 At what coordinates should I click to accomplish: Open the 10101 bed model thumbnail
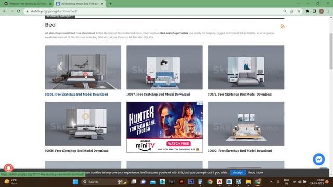tap(83, 68)
